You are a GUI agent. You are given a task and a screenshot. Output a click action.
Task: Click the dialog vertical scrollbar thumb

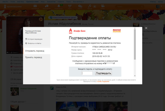click(x=135, y=44)
